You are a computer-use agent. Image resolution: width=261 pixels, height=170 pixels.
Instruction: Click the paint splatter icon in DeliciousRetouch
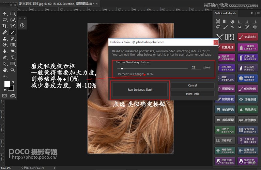(233, 21)
